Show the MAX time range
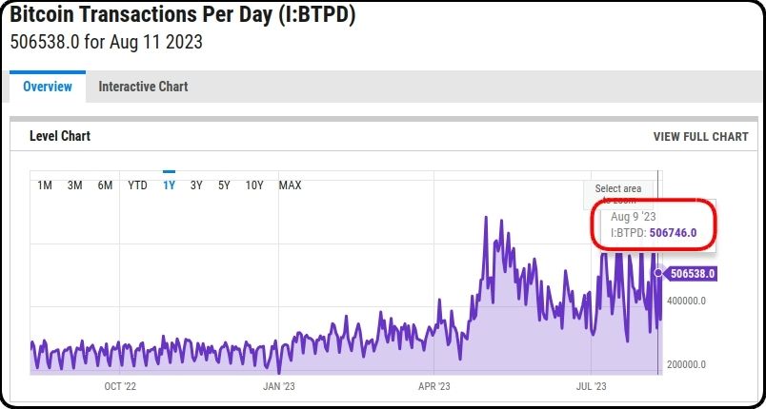The height and width of the screenshot is (409, 766). (290, 185)
